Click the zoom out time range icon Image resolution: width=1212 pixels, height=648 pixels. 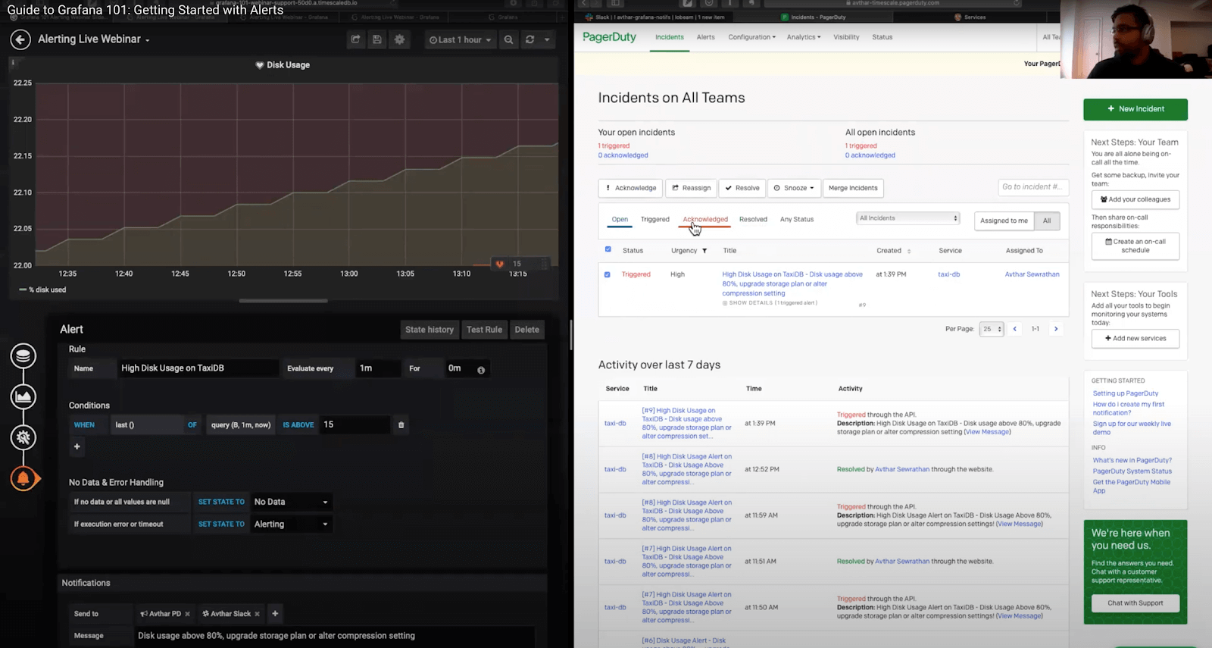point(509,39)
